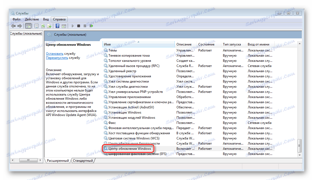Open the Действие menu

coord(32,19)
